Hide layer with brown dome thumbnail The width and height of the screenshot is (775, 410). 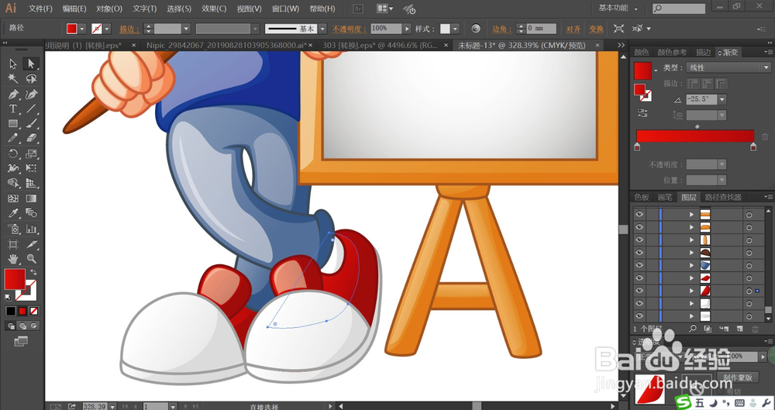[639, 253]
